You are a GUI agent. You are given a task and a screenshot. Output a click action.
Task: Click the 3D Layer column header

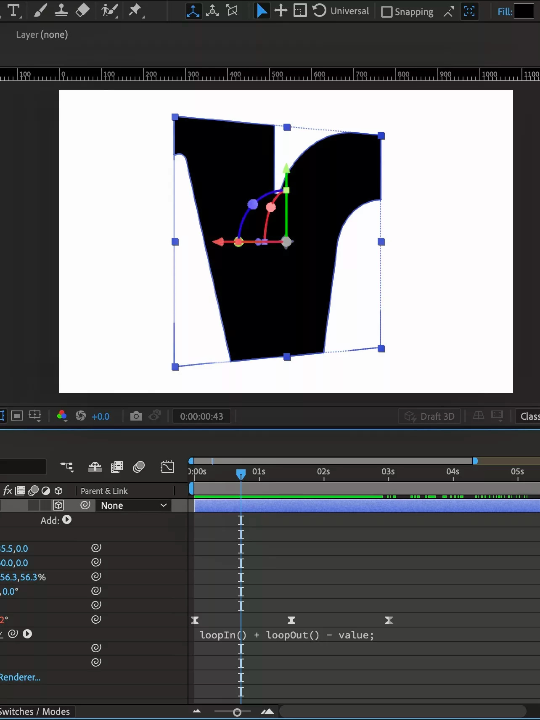click(x=59, y=490)
